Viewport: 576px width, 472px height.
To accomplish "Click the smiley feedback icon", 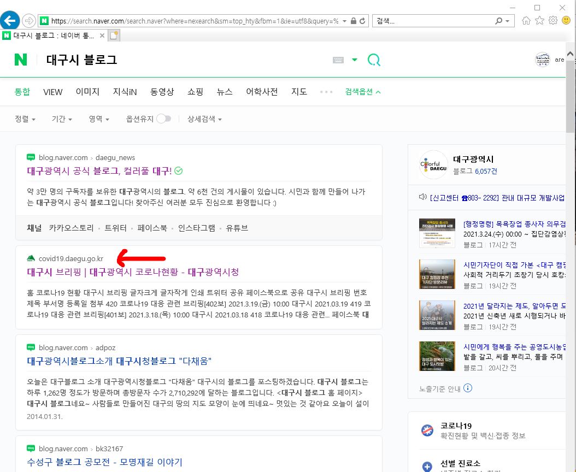I will [x=566, y=21].
